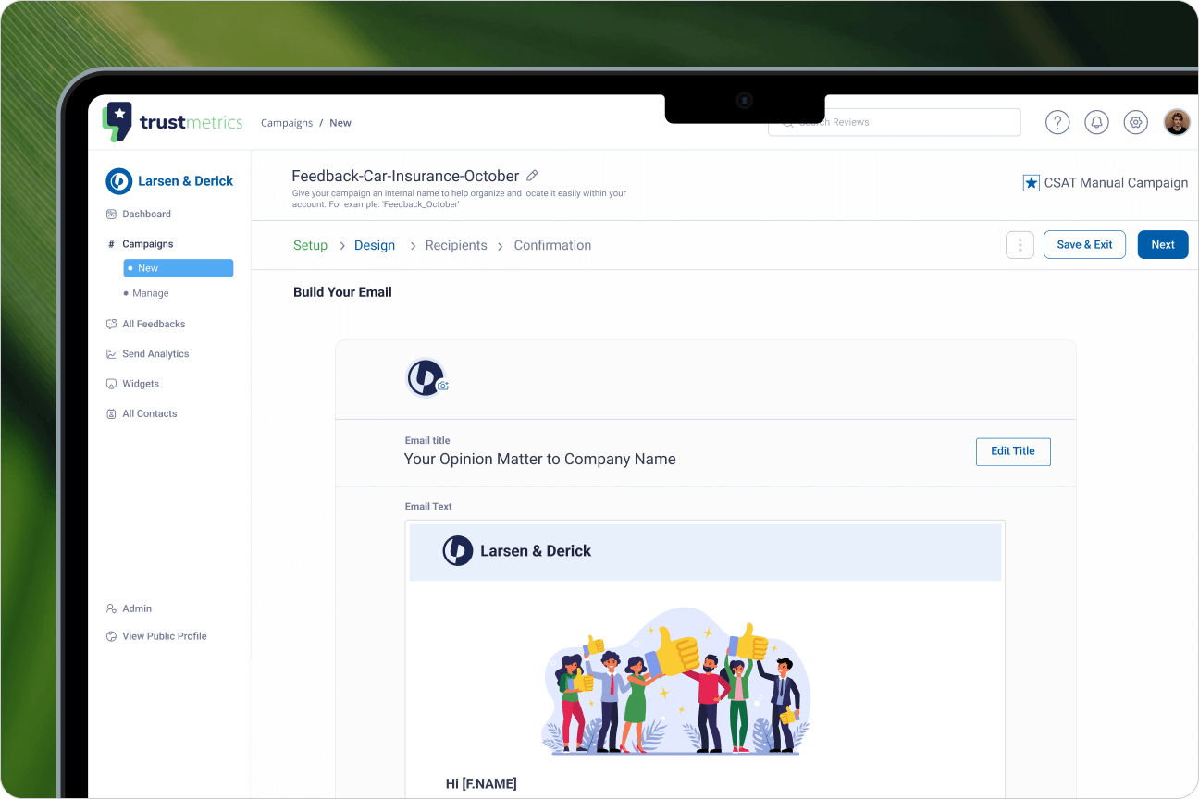Click the campaign name Feedback-Car-Insurance-October
This screenshot has width=1199, height=799.
(x=405, y=176)
